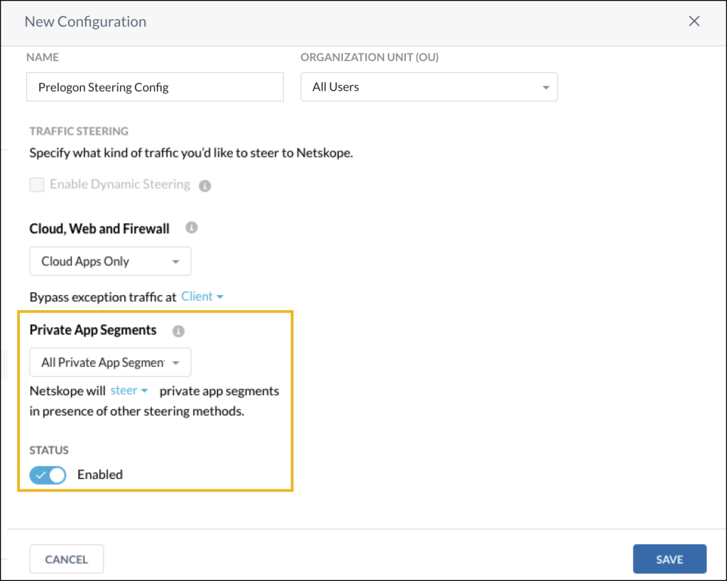
Task: Click the Enabled status label
Action: 100,475
